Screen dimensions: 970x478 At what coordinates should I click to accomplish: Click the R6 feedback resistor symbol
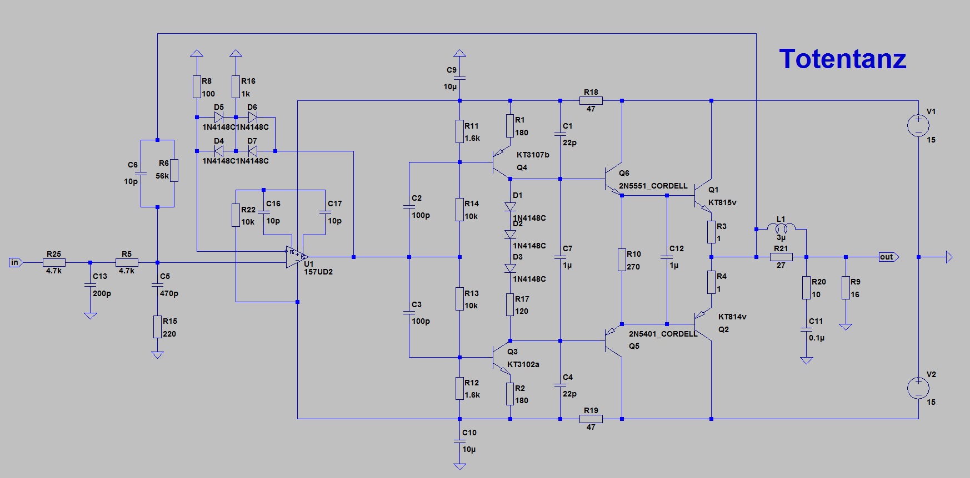pyautogui.click(x=174, y=170)
